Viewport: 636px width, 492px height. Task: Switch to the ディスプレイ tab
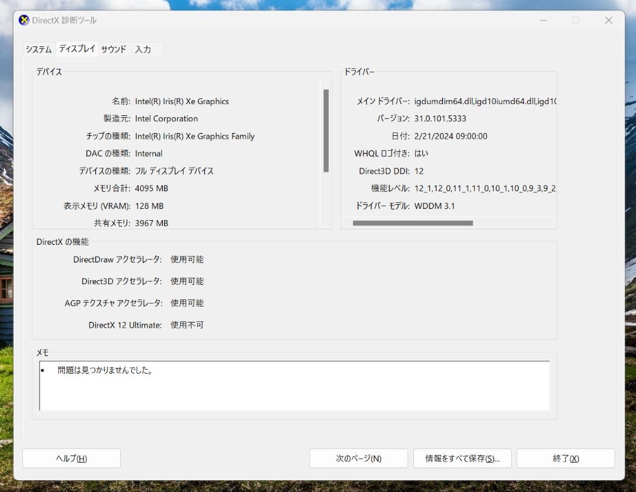coord(77,49)
